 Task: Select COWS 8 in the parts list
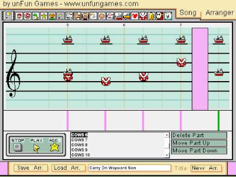click(x=79, y=145)
